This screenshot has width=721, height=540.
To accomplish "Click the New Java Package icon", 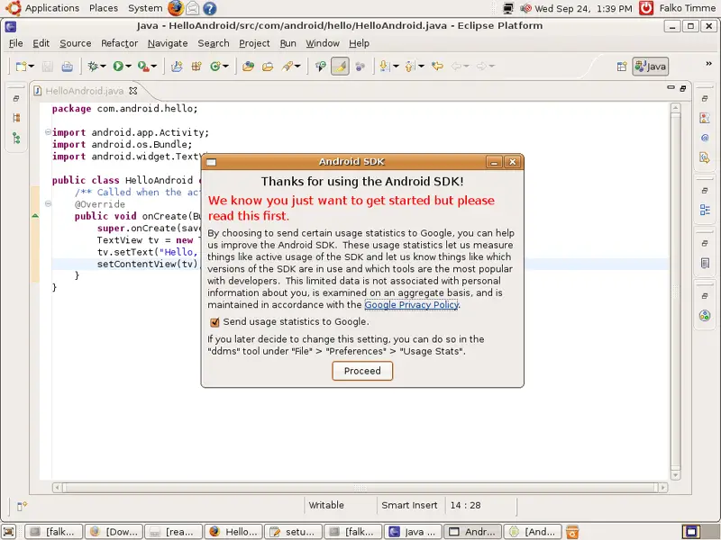I will [x=196, y=67].
